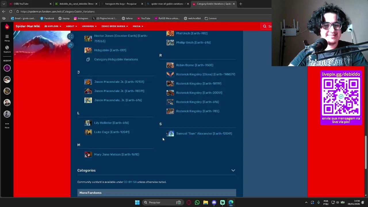This screenshot has width=368, height=207.
Task: Open Discord from the taskbar
Action: pos(214,202)
